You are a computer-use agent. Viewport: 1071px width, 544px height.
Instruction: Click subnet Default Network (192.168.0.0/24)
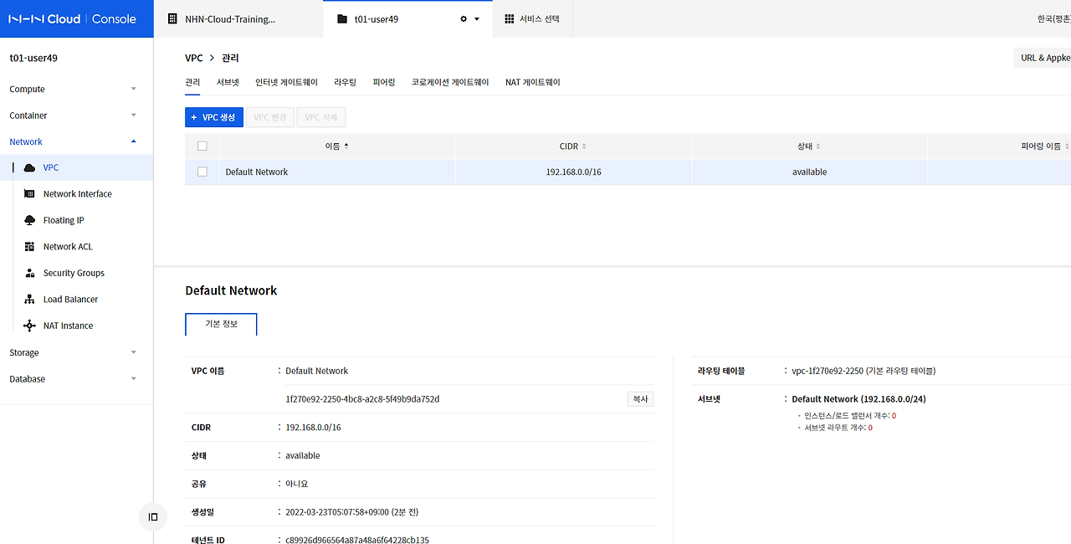(858, 399)
